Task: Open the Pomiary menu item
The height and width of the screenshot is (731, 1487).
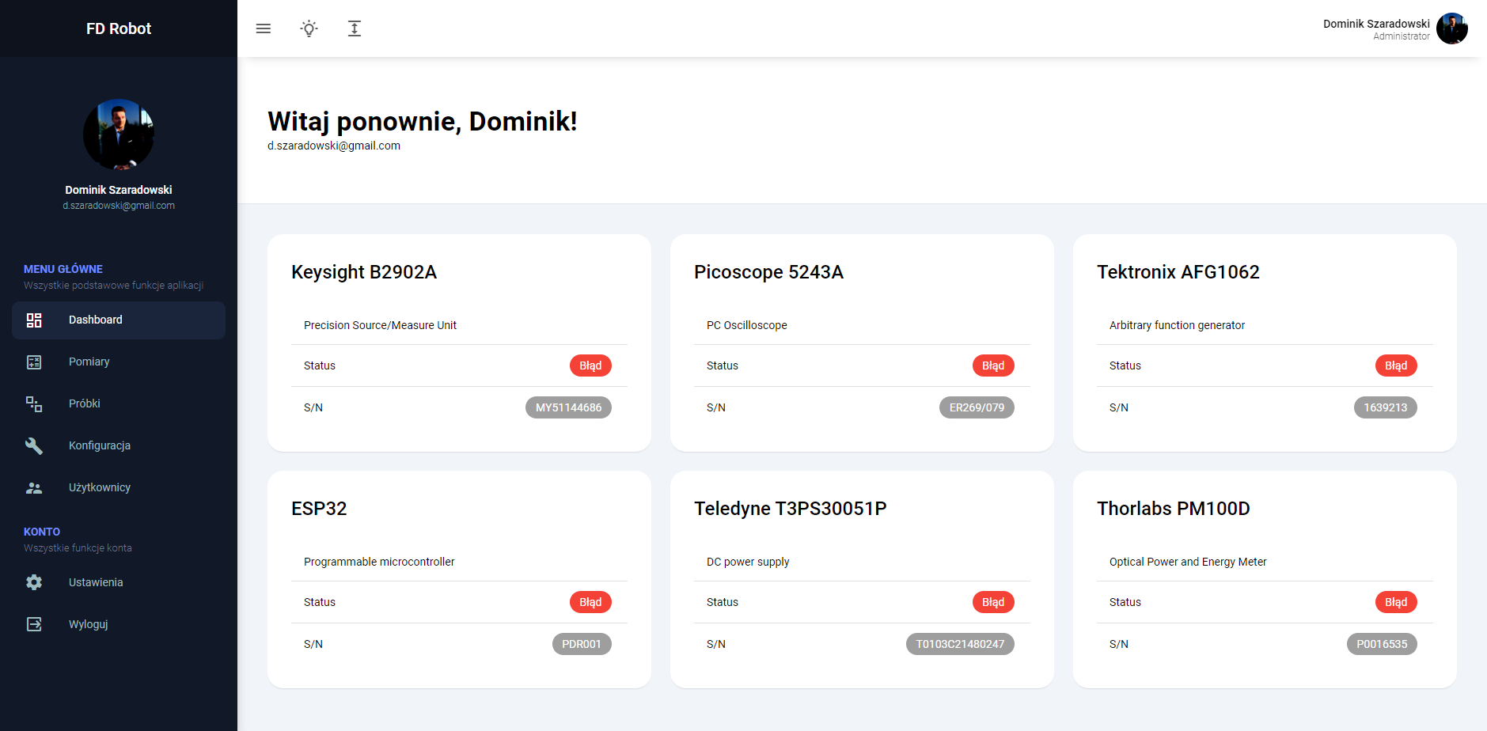Action: pyautogui.click(x=89, y=362)
